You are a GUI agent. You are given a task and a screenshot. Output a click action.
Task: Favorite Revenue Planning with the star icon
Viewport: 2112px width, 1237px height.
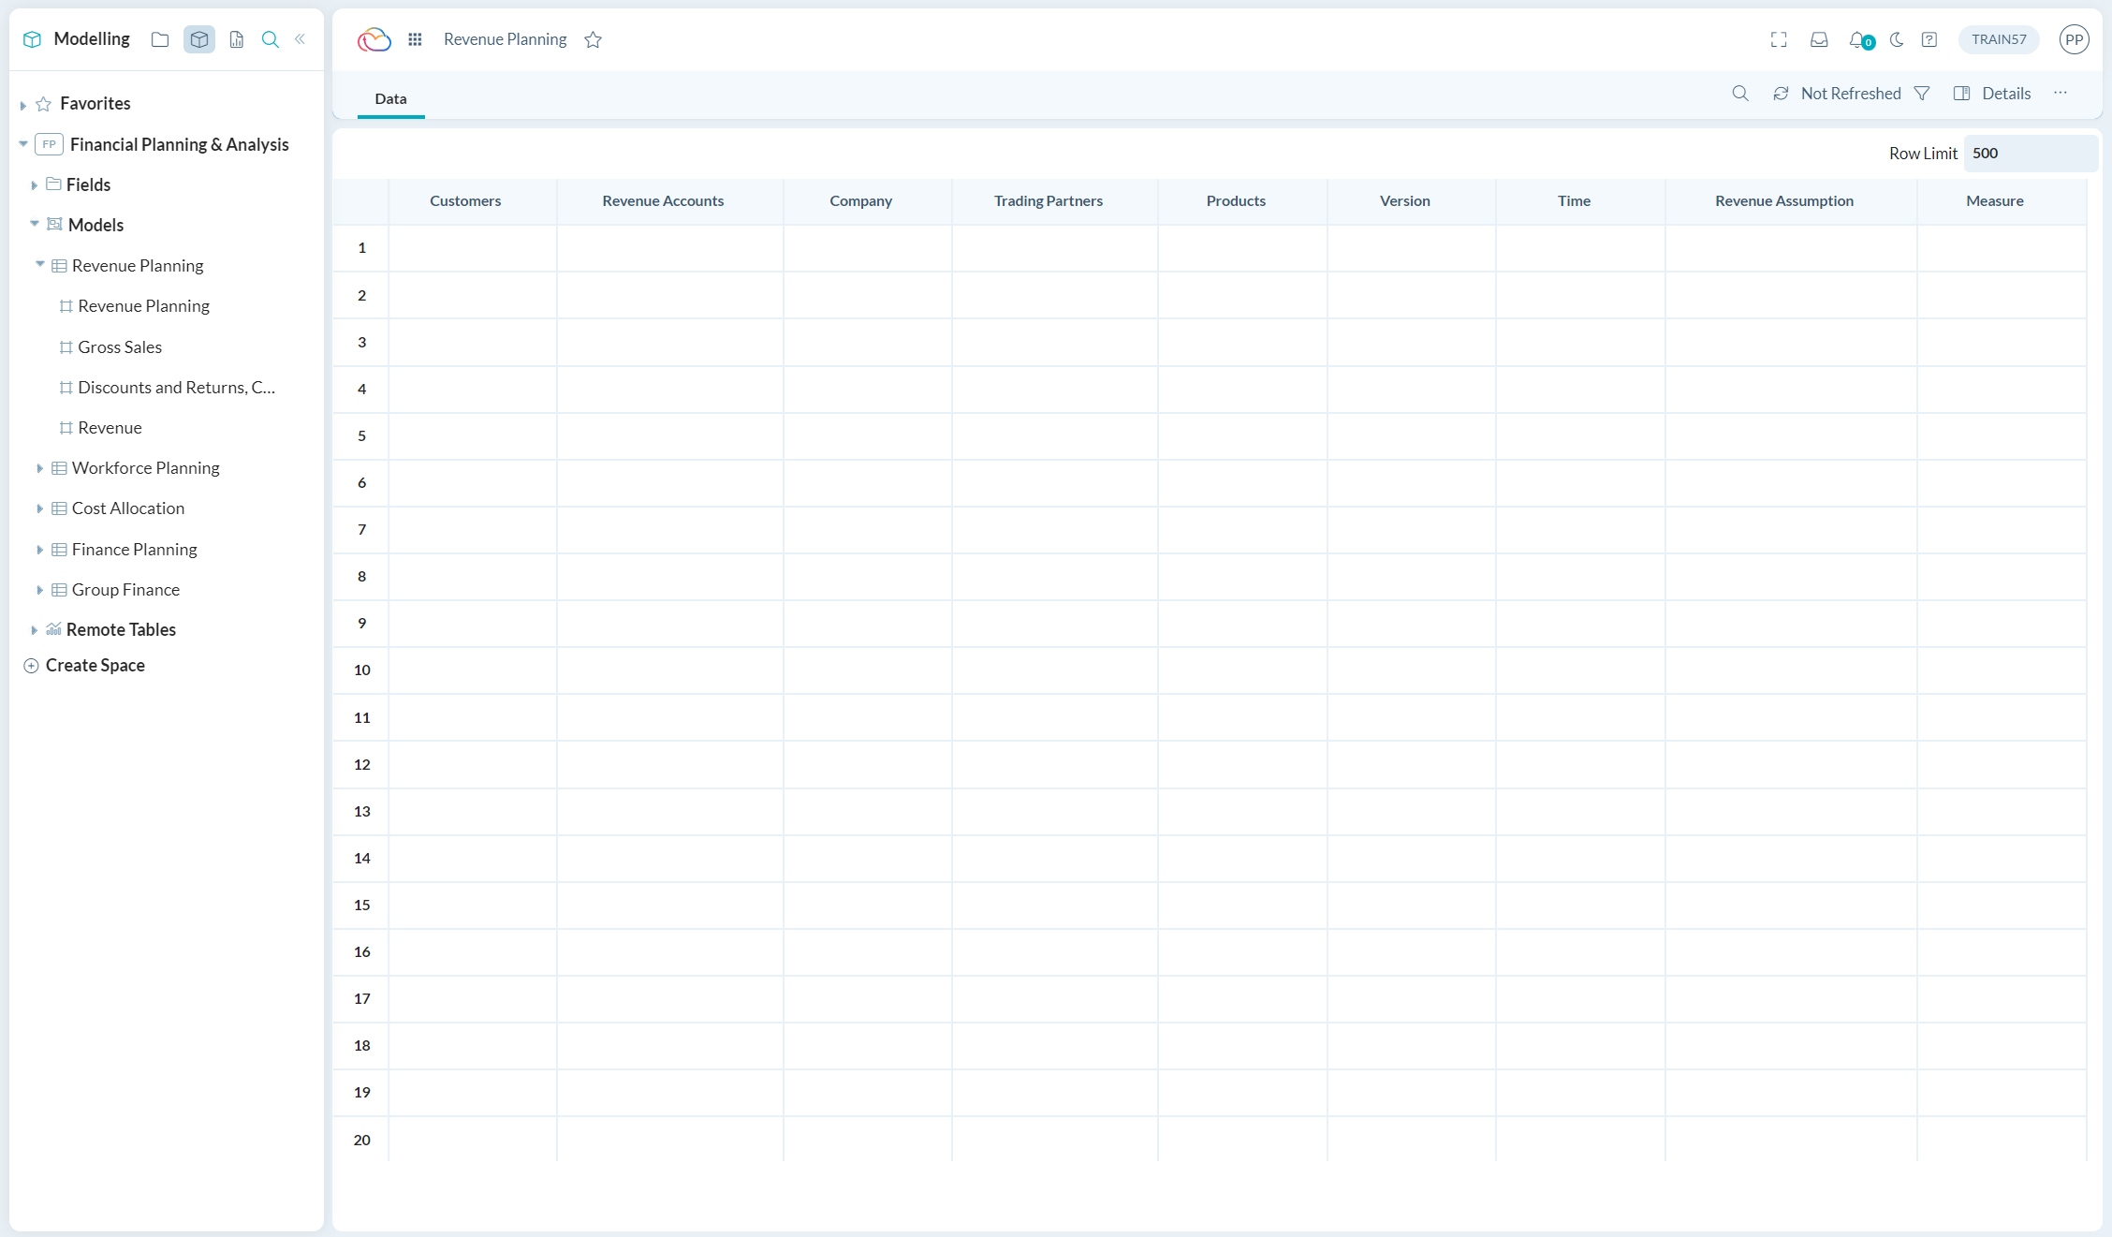tap(593, 39)
